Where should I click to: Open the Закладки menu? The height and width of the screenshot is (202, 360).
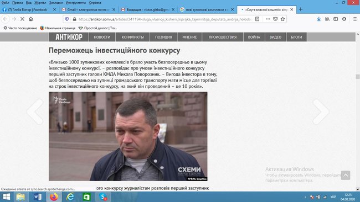click(x=56, y=3)
